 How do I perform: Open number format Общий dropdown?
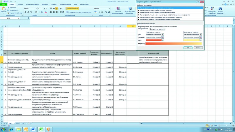[x=109, y=9]
